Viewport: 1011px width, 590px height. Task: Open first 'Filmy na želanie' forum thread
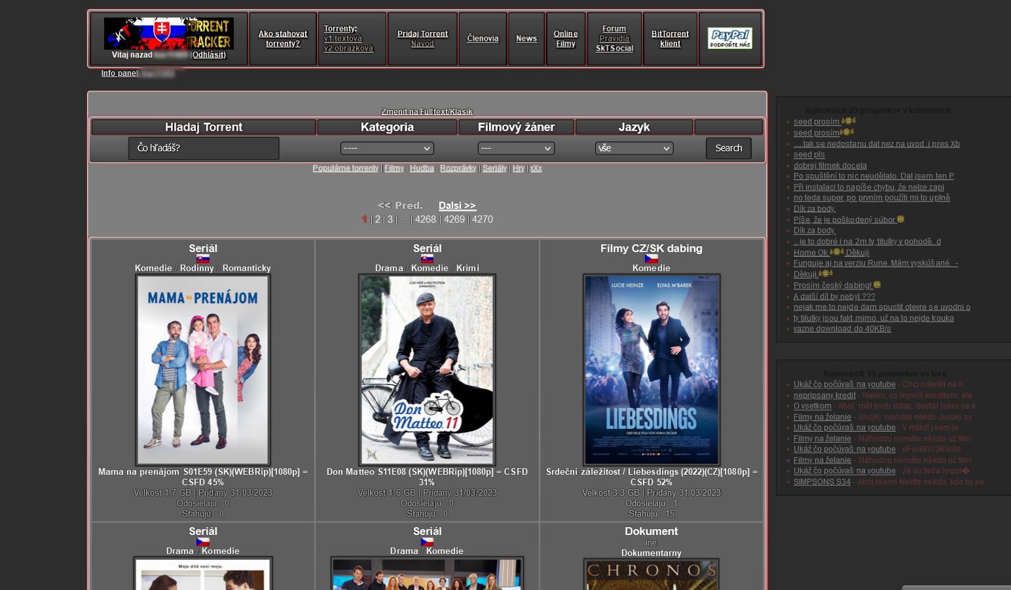pyautogui.click(x=822, y=417)
